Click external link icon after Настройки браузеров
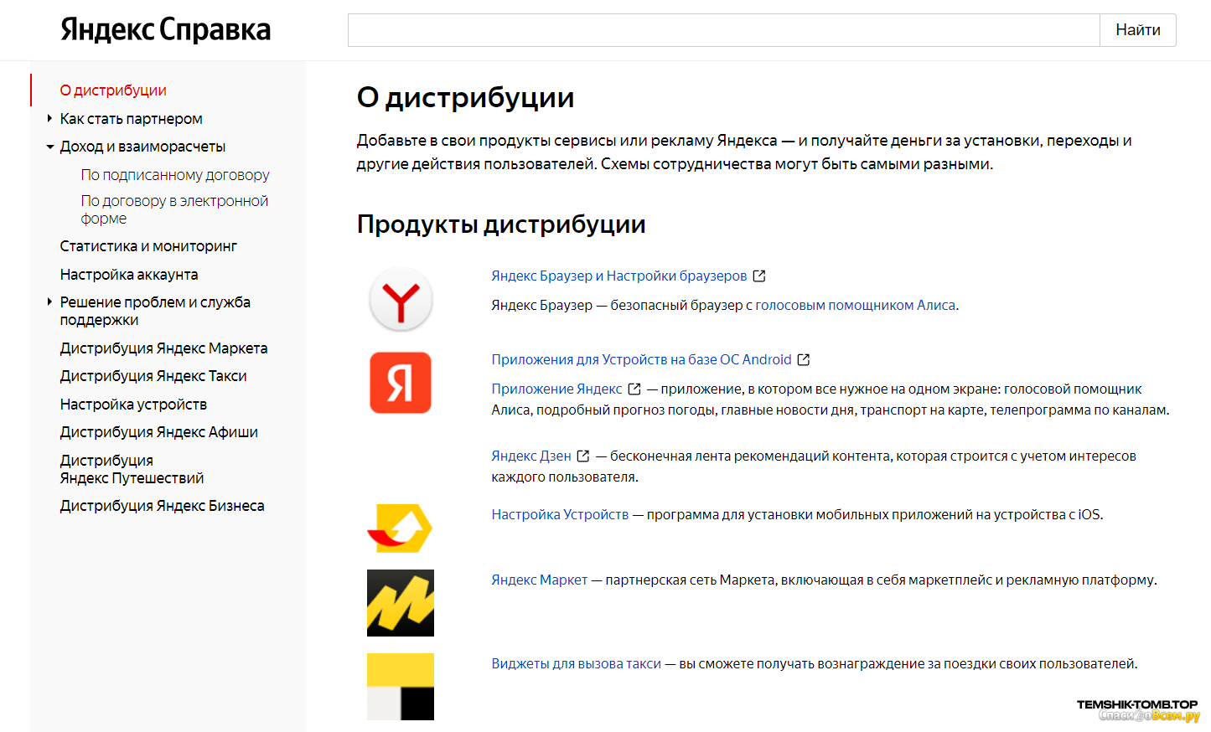 [759, 276]
